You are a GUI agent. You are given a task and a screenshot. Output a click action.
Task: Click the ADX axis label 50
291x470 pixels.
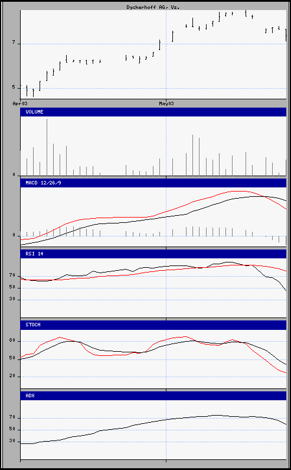12,429
